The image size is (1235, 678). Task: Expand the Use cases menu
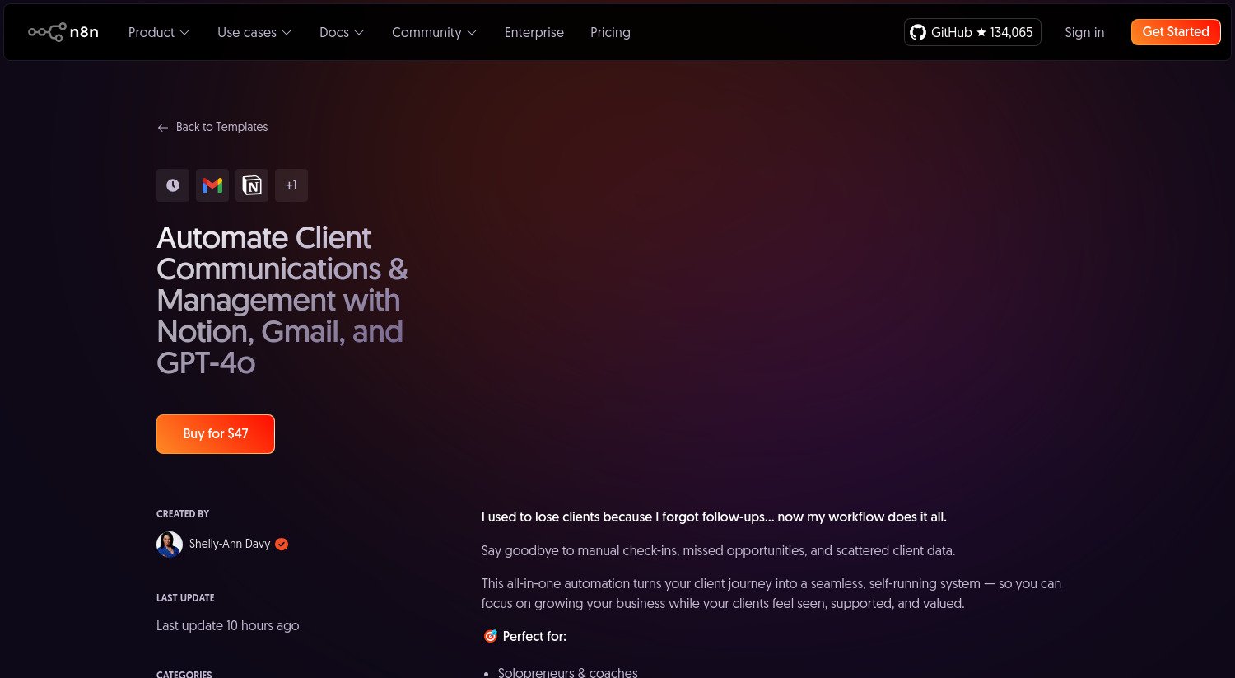(x=254, y=32)
